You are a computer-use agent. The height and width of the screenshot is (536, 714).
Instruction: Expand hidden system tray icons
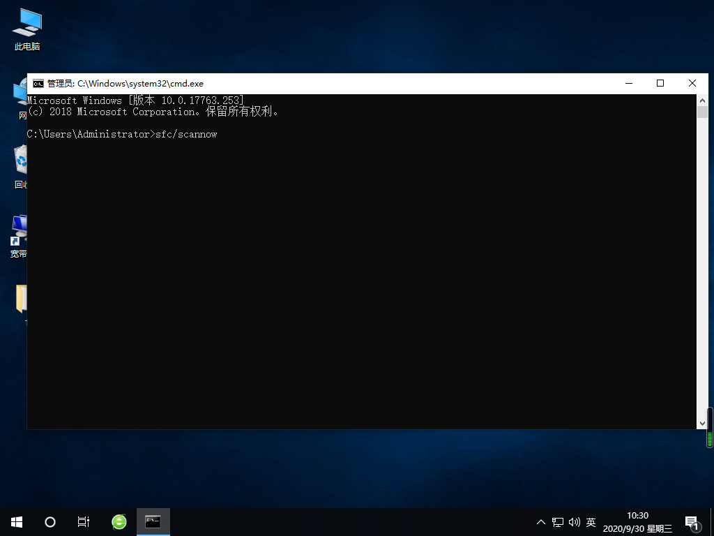[541, 521]
